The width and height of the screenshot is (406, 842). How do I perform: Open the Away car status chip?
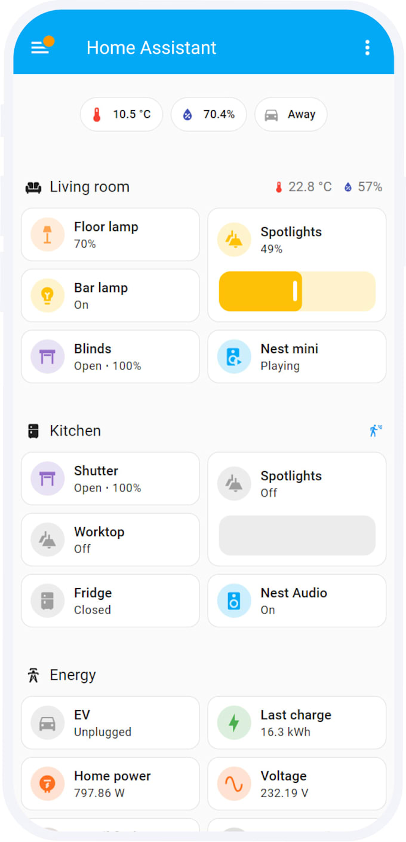(291, 114)
